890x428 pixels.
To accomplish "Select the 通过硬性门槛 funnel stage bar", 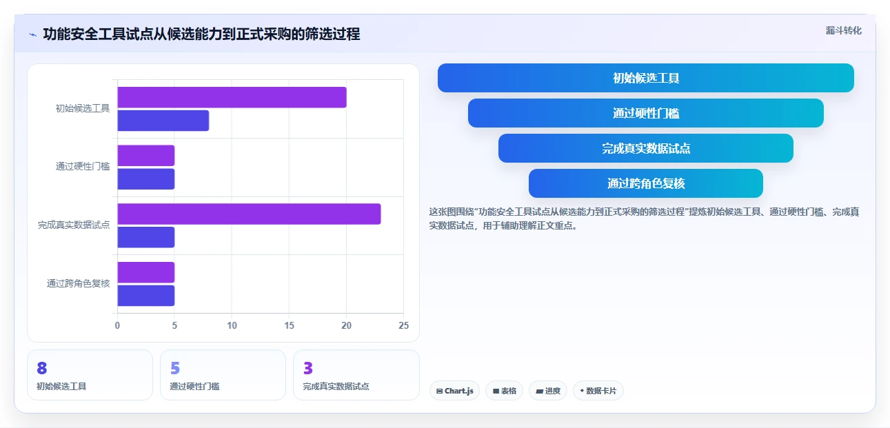I will tap(646, 113).
